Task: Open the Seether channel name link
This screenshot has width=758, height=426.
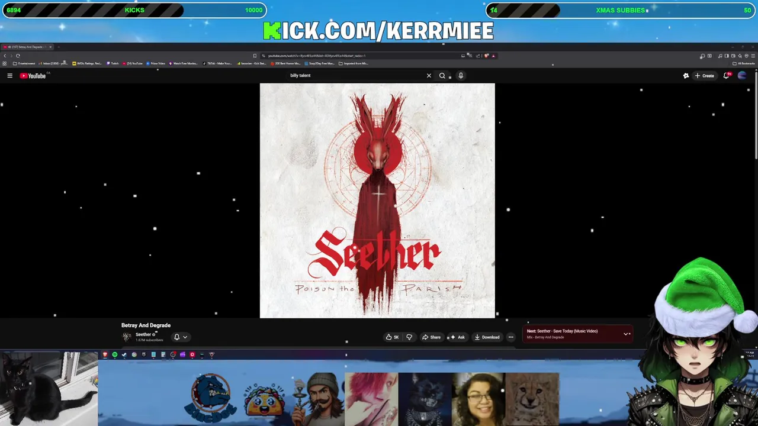Action: tap(144, 334)
